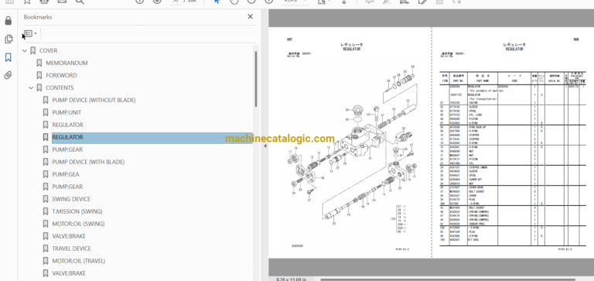Collapse the navigation pane with divider arrow

(265, 146)
